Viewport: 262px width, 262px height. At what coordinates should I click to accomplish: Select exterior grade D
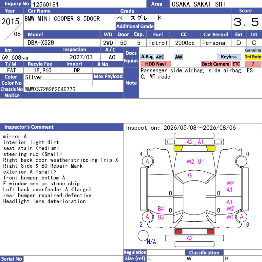coord(239,43)
